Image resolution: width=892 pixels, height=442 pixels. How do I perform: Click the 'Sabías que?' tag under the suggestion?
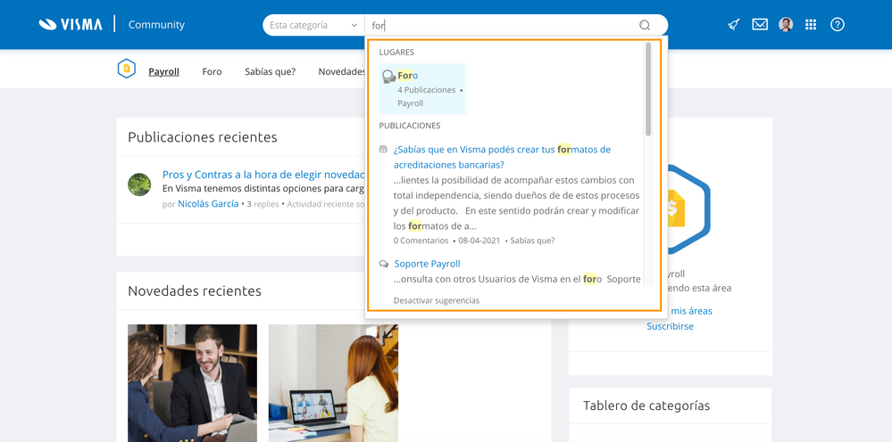point(532,241)
